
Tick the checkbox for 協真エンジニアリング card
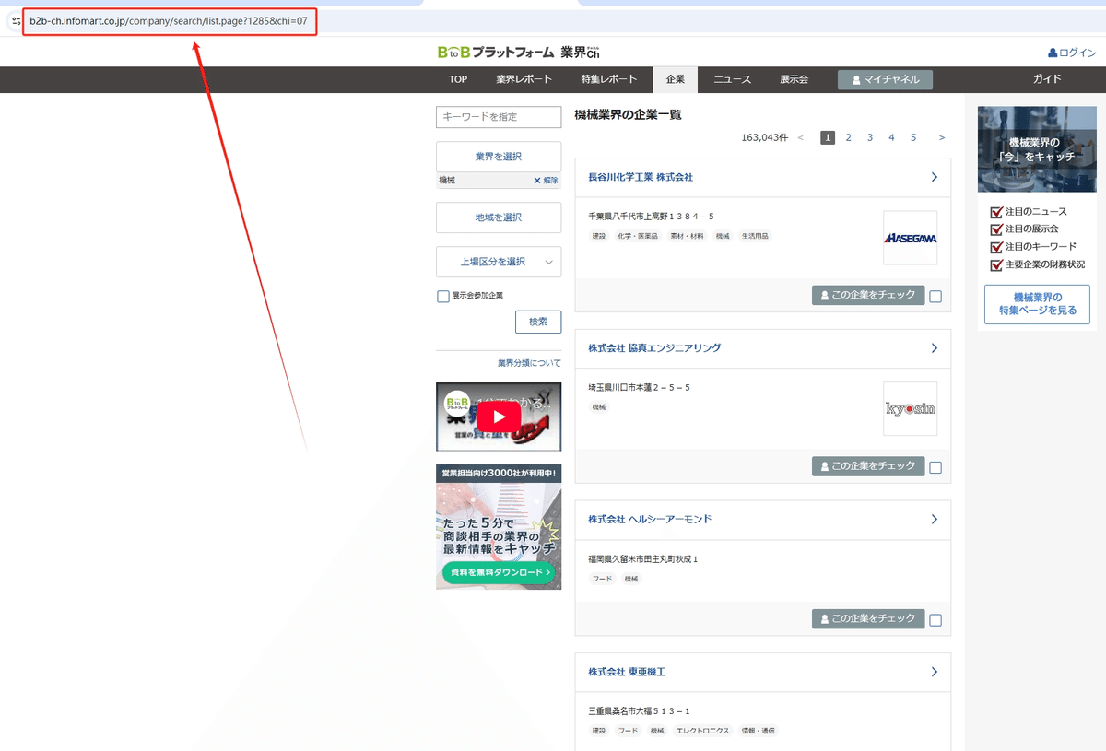click(935, 468)
